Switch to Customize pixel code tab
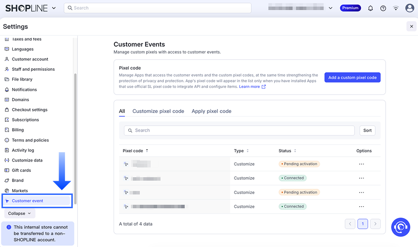418x247 pixels. click(158, 111)
